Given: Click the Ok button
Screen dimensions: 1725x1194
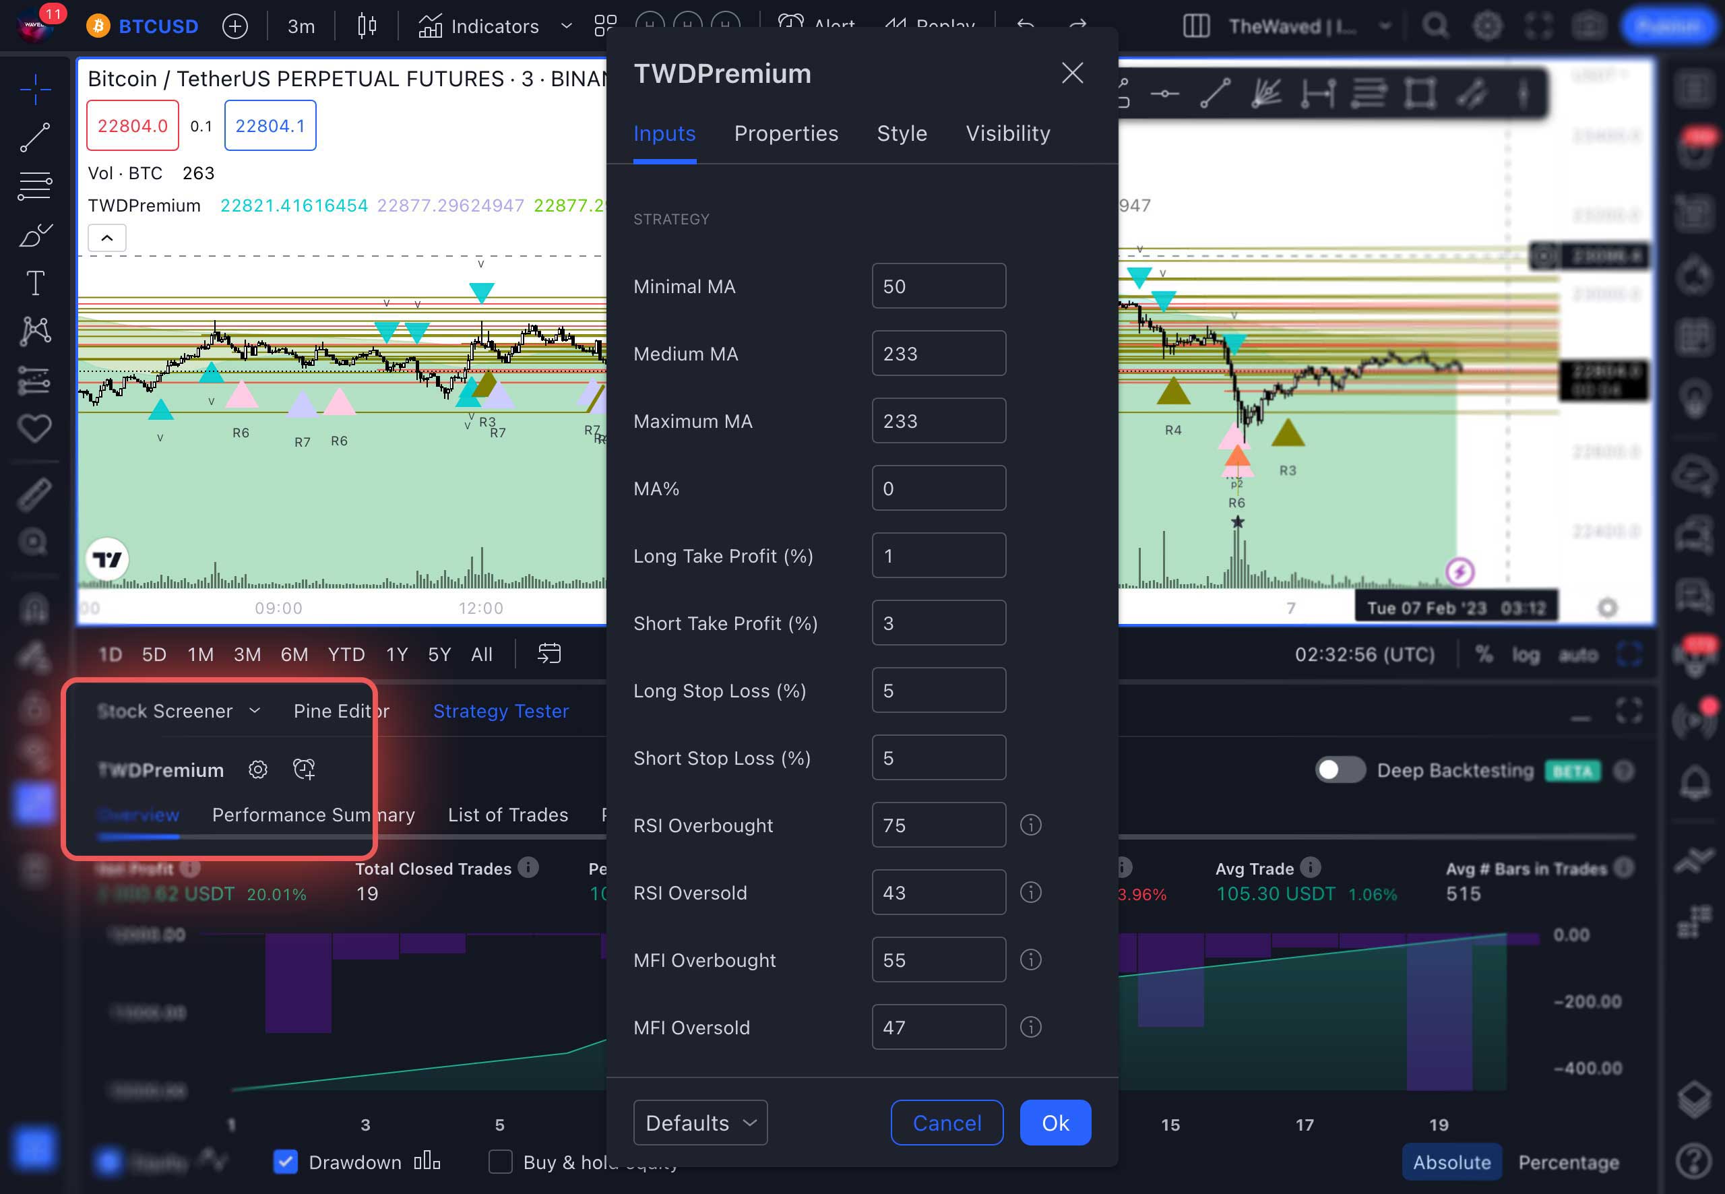Looking at the screenshot, I should [x=1055, y=1122].
